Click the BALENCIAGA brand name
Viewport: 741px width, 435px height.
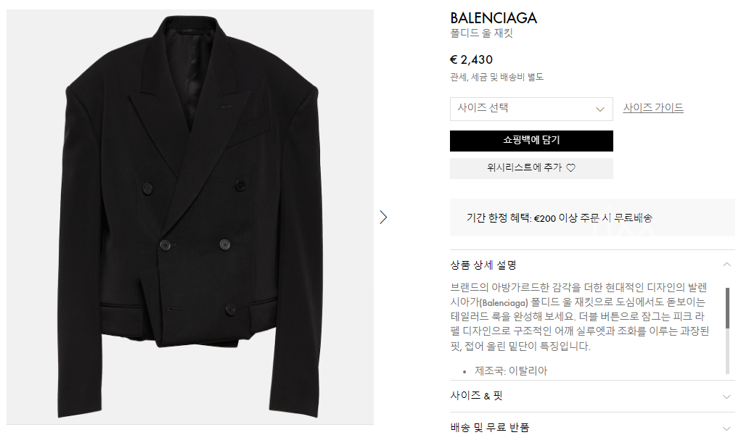(494, 18)
